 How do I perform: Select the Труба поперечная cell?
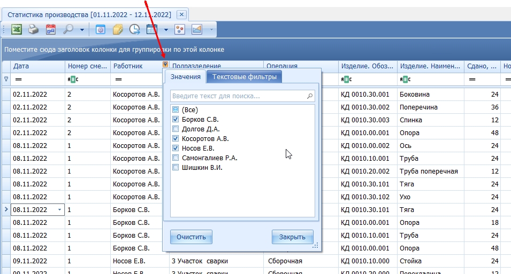(x=431, y=171)
